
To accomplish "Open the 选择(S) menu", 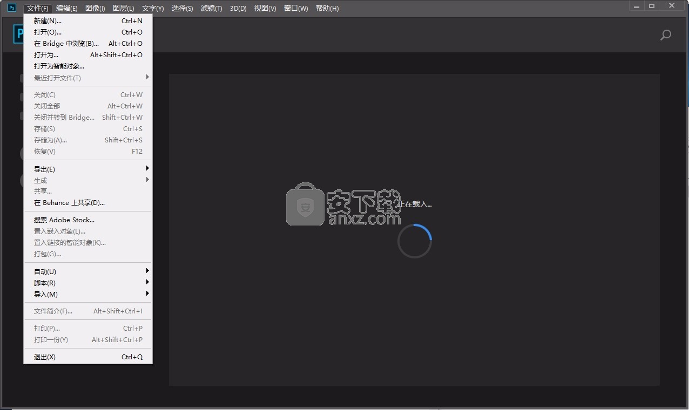I will [x=183, y=8].
